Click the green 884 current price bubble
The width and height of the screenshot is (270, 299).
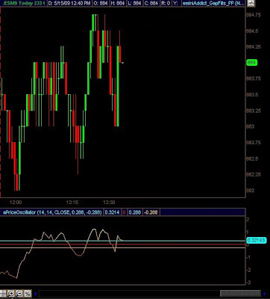(x=251, y=63)
